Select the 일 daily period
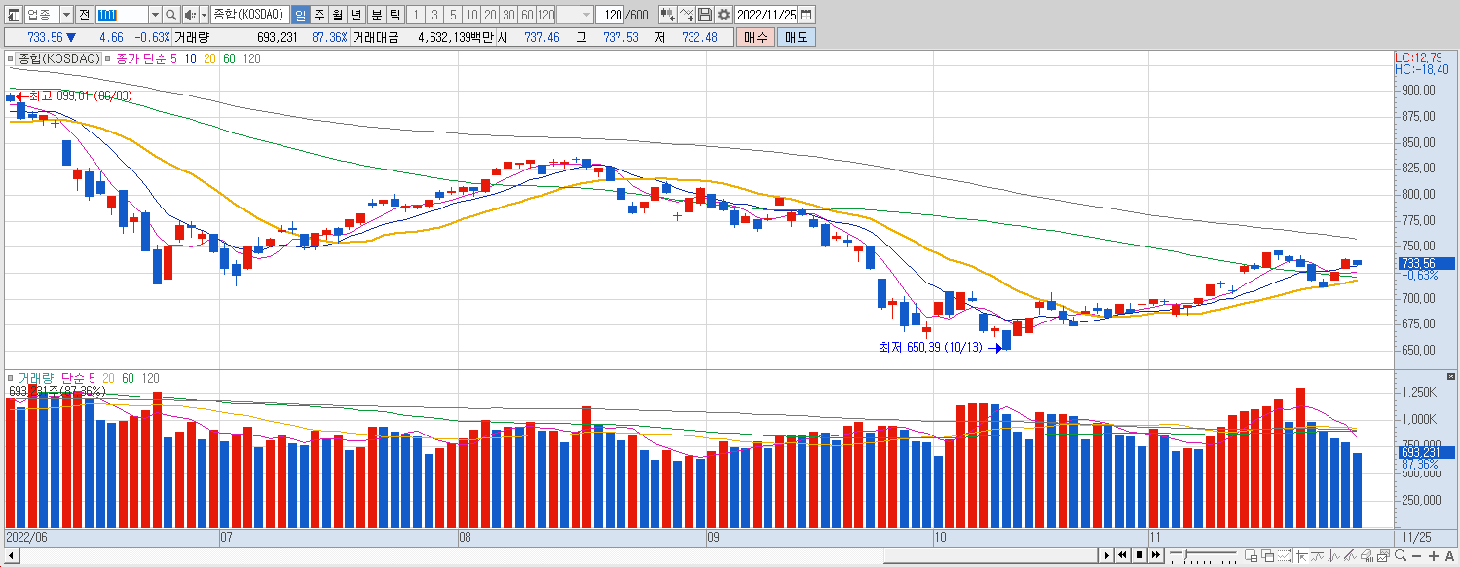 [299, 15]
